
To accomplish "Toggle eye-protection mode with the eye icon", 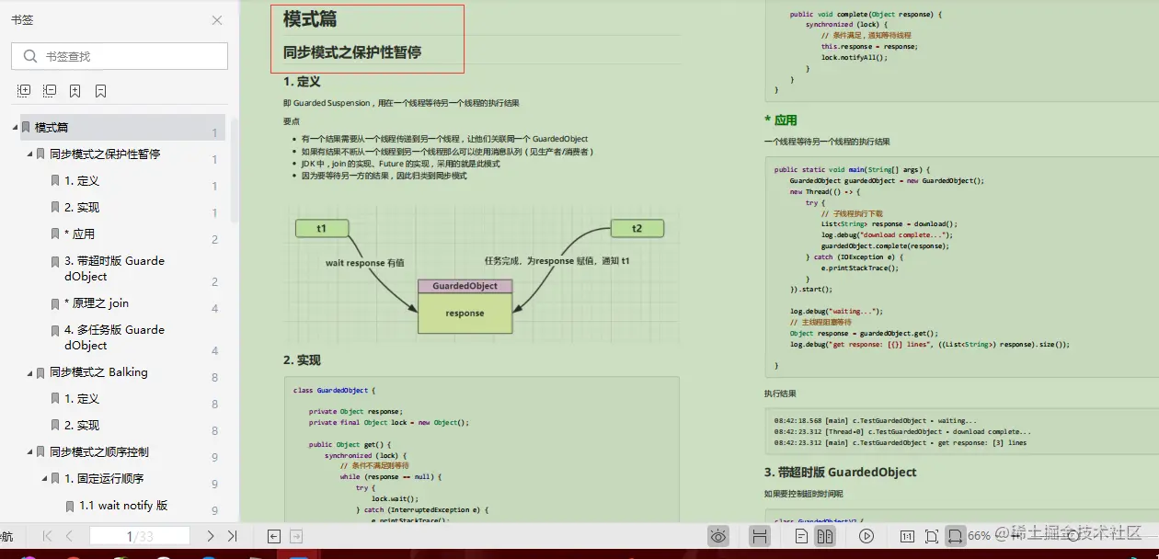I will click(x=719, y=536).
